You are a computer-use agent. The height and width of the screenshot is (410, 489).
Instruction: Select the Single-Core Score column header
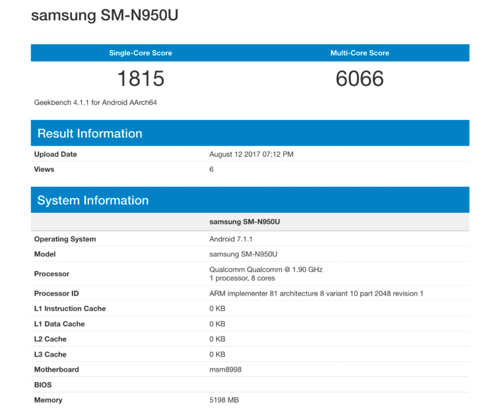pyautogui.click(x=140, y=53)
